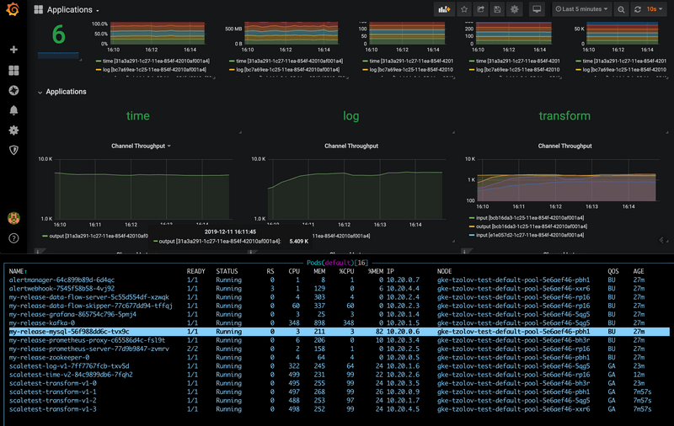Select the my-release-prometheus-proxy pod row
This screenshot has width=674, height=426.
(339, 340)
